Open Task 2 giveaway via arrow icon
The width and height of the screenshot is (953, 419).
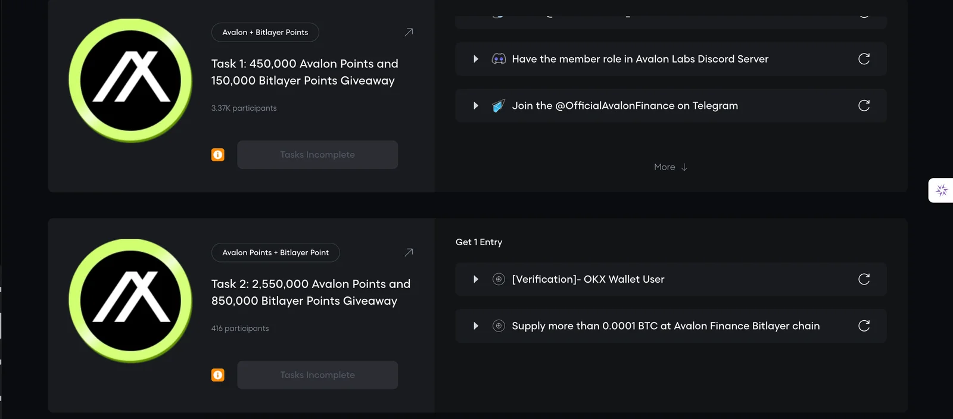(x=409, y=252)
